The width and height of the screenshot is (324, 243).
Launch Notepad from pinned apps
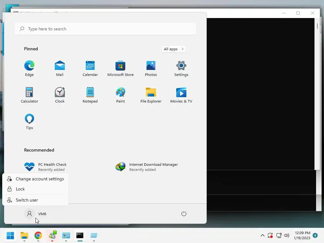click(90, 95)
